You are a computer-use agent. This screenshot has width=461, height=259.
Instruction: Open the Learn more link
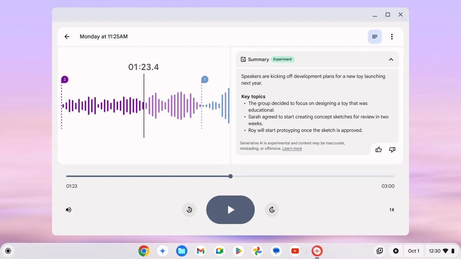(x=292, y=149)
